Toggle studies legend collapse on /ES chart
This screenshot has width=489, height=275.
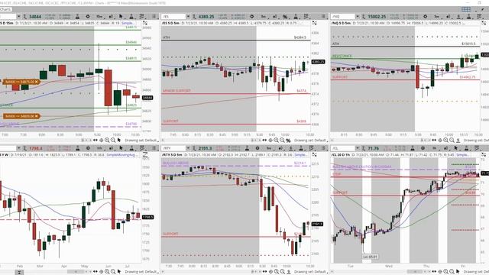point(314,23)
